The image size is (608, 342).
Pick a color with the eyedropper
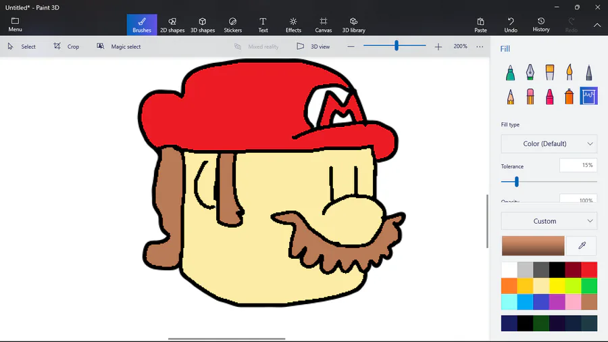(582, 245)
